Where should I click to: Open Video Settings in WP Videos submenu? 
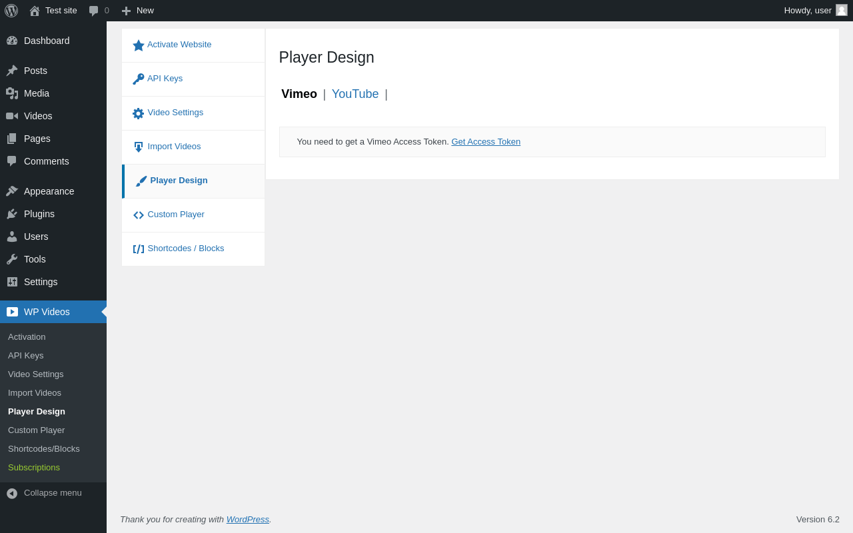(36, 374)
